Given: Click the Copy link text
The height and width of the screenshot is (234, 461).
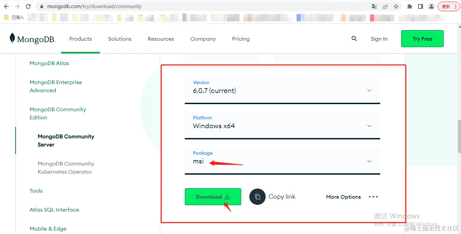Looking at the screenshot, I should (x=282, y=197).
